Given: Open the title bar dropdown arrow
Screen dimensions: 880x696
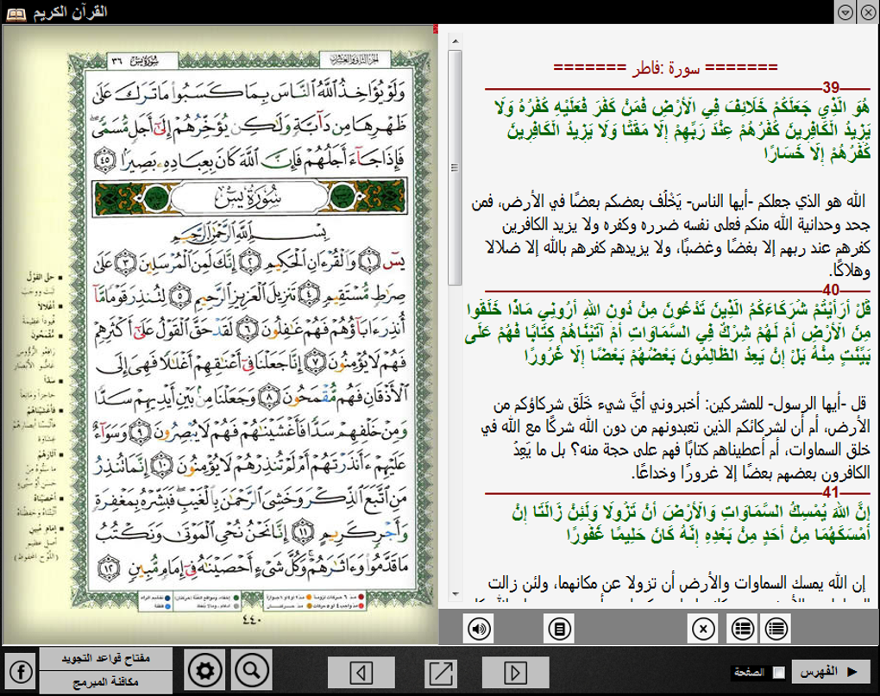Looking at the screenshot, I should (845, 11).
